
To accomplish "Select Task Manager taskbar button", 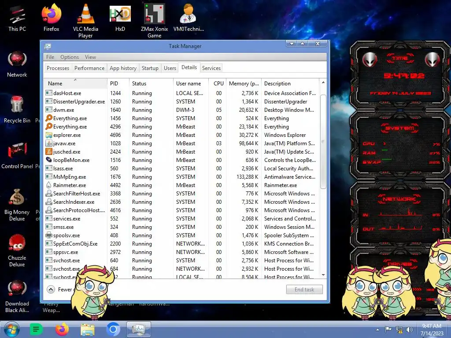I will 139,329.
